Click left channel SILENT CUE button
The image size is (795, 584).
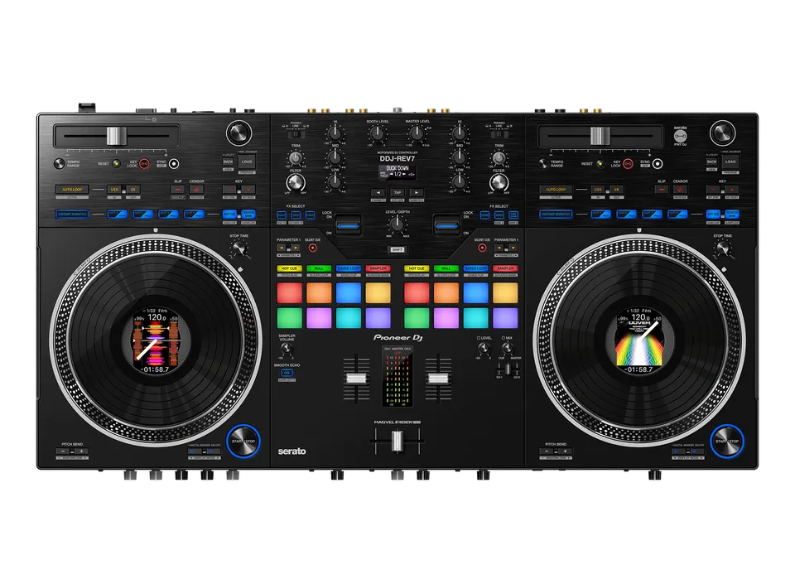click(x=312, y=248)
